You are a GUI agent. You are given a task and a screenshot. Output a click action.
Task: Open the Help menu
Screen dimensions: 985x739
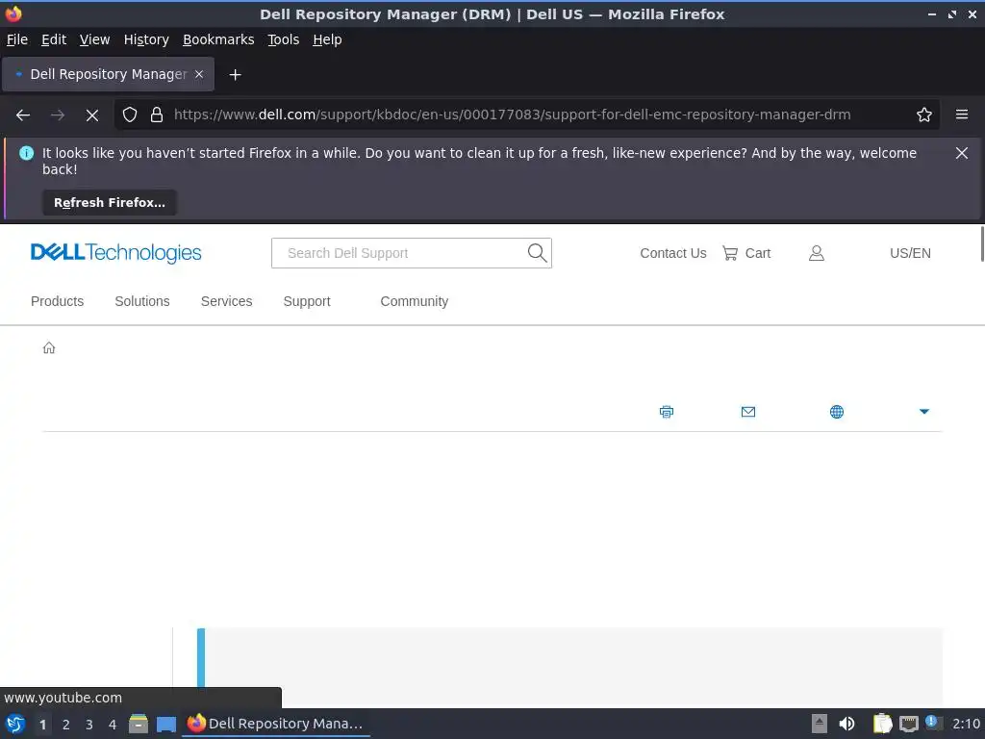(x=327, y=39)
